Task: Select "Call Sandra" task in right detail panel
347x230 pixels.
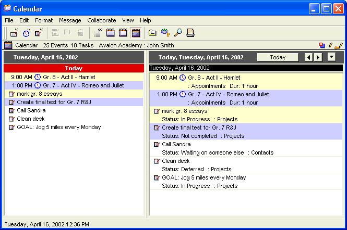Action: tap(176, 144)
